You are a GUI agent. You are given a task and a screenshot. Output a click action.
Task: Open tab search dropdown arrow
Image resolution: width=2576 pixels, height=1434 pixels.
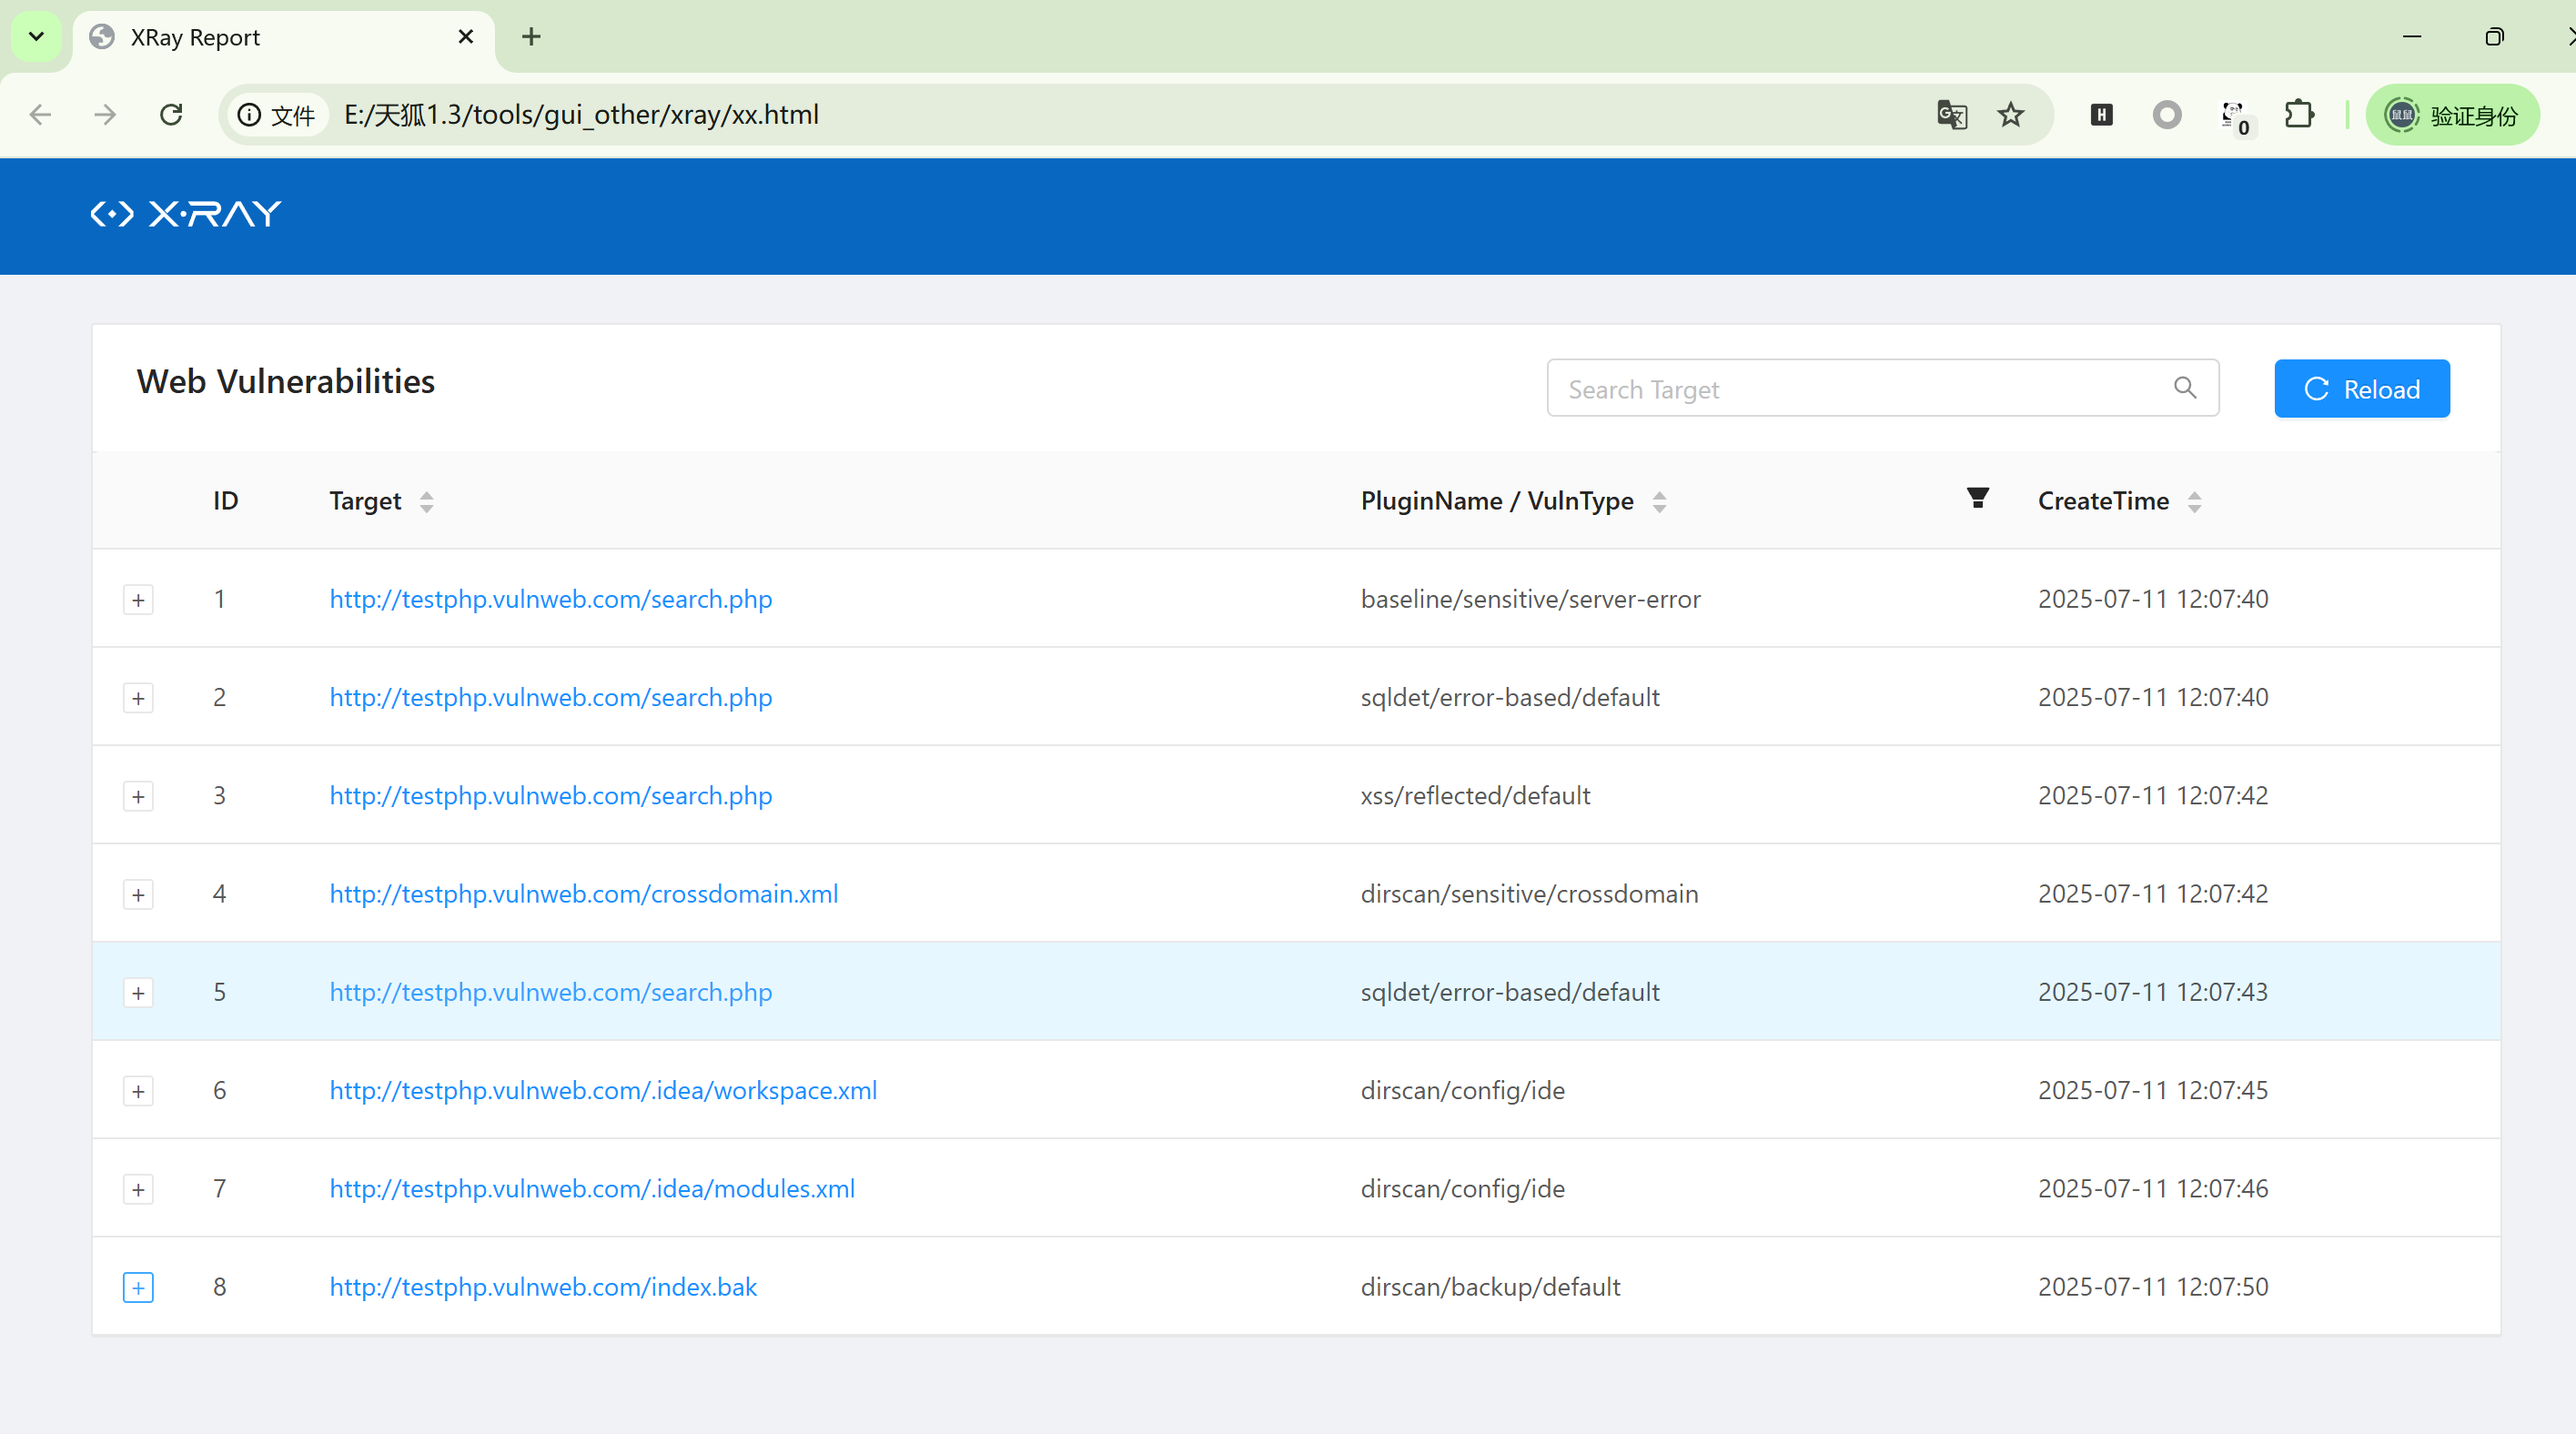36,37
